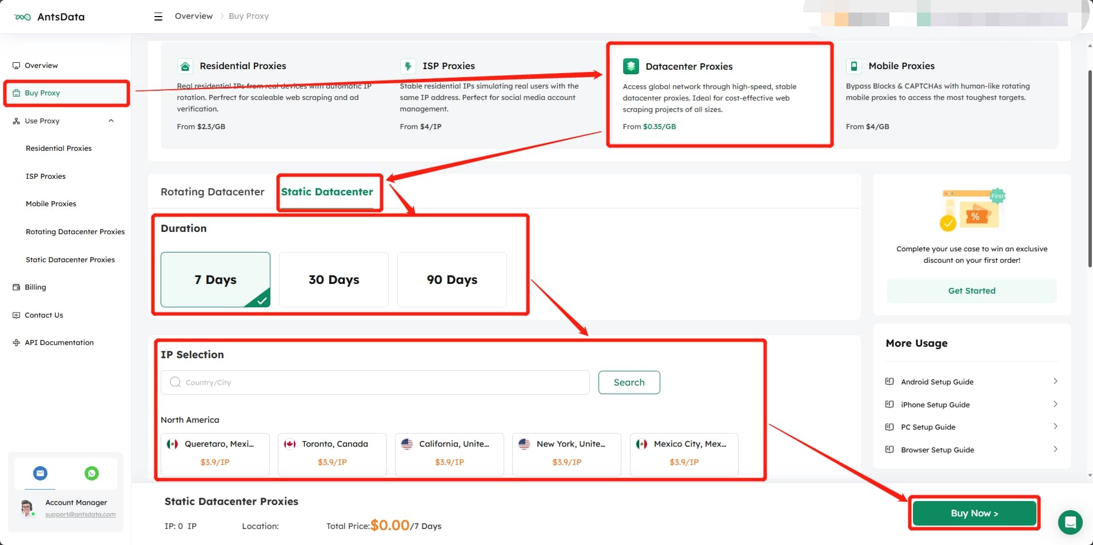Click the Mexico flag beside Queretaro
The height and width of the screenshot is (545, 1093).
[172, 444]
